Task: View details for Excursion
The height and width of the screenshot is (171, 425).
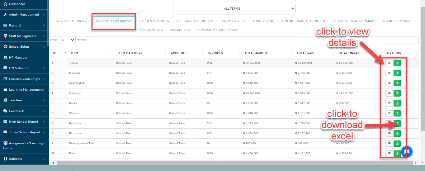Action: click(x=389, y=133)
